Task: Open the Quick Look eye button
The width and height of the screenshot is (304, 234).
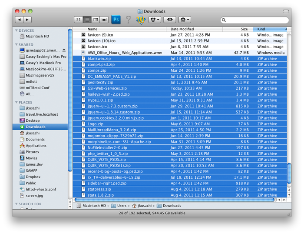Action: click(x=170, y=20)
